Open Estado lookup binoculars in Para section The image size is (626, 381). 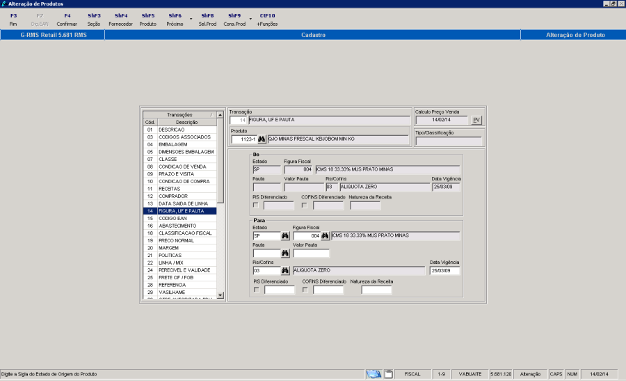[285, 236]
